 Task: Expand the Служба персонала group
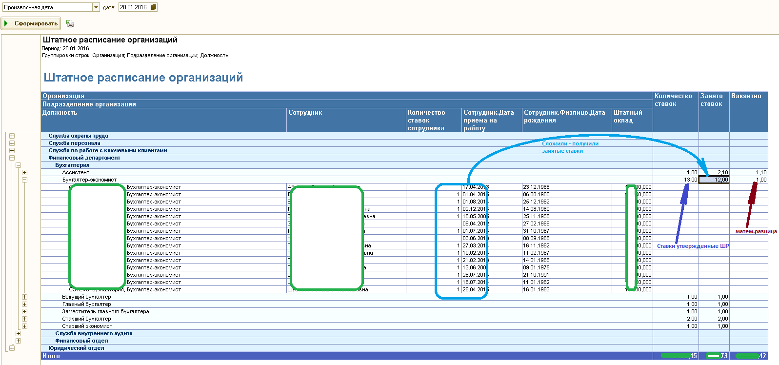[x=12, y=143]
